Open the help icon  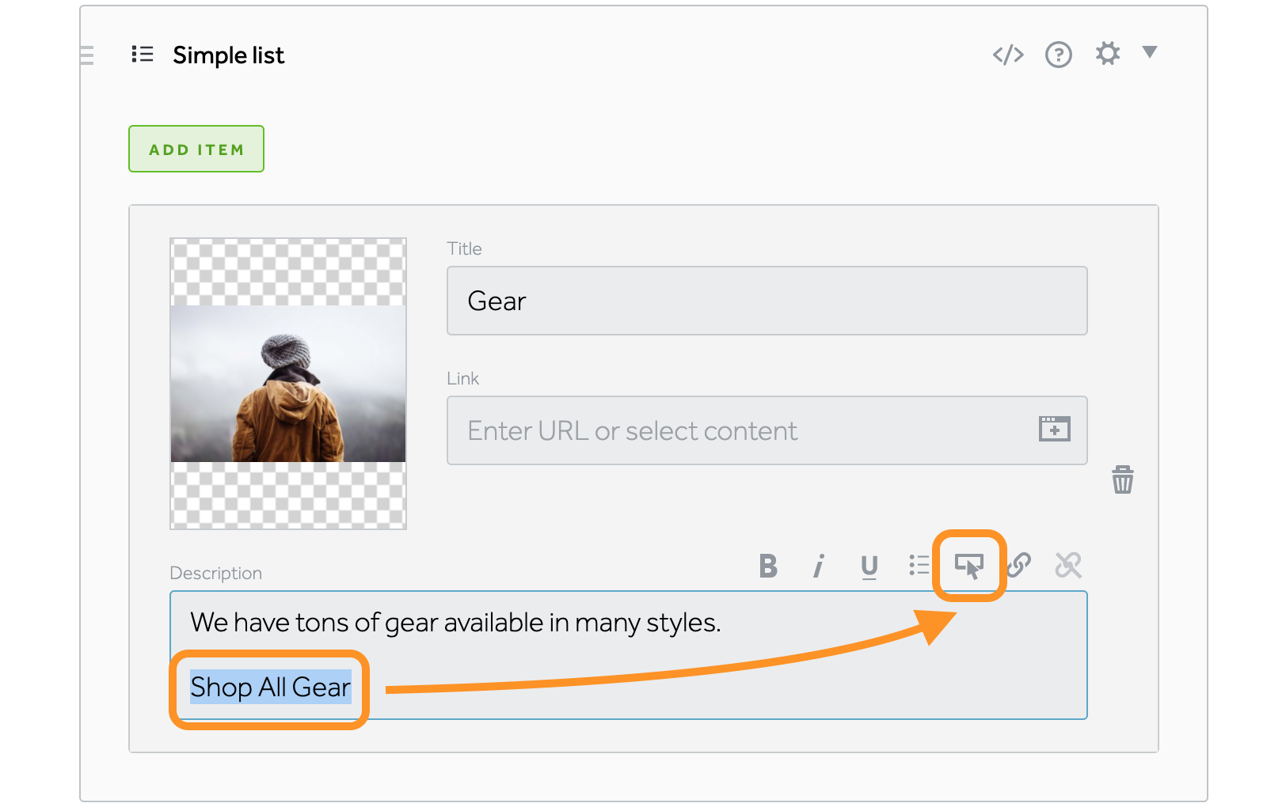coord(1058,54)
